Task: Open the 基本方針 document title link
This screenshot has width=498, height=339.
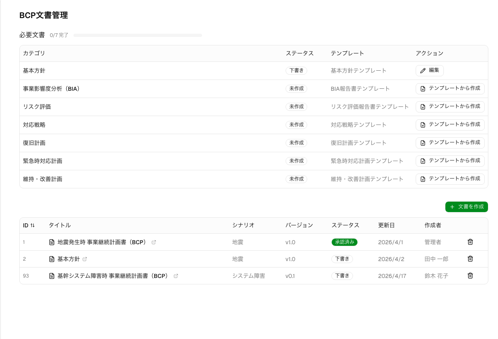Action: click(x=69, y=259)
